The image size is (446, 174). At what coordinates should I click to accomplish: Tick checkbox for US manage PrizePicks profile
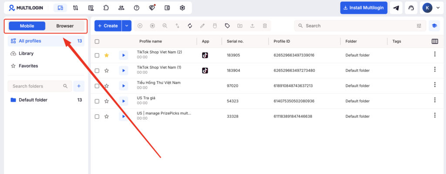coord(97,116)
